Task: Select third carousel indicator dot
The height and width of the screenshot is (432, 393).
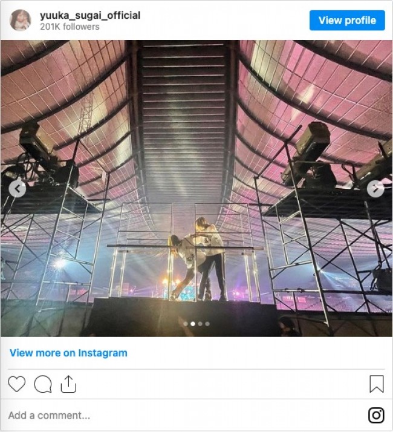Action: pyautogui.click(x=200, y=324)
